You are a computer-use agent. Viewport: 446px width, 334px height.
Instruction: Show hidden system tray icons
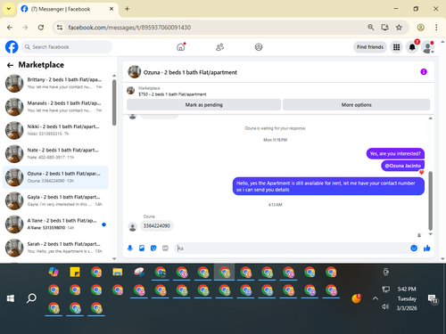tap(376, 298)
